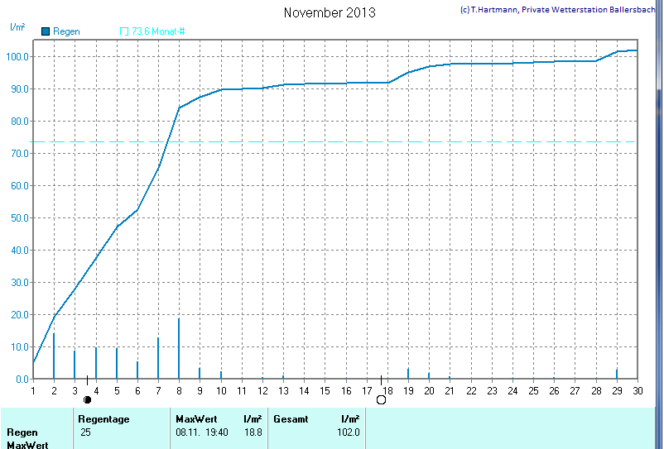Click the 'Regen' row label in table
The height and width of the screenshot is (449, 664).
pos(22,432)
